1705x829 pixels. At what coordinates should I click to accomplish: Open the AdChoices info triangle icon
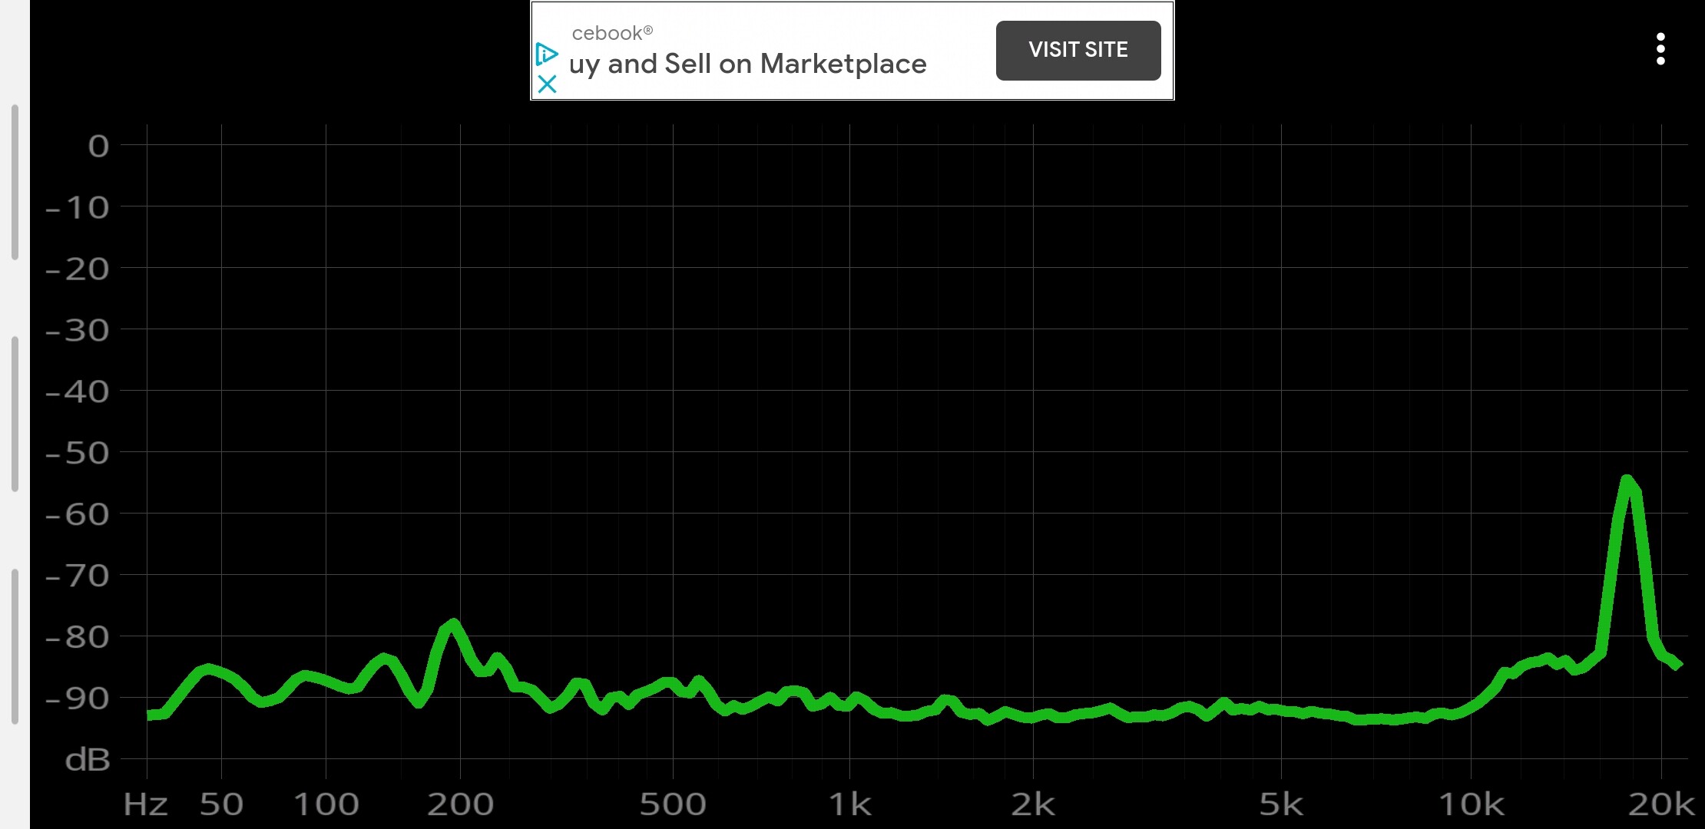coord(546,54)
